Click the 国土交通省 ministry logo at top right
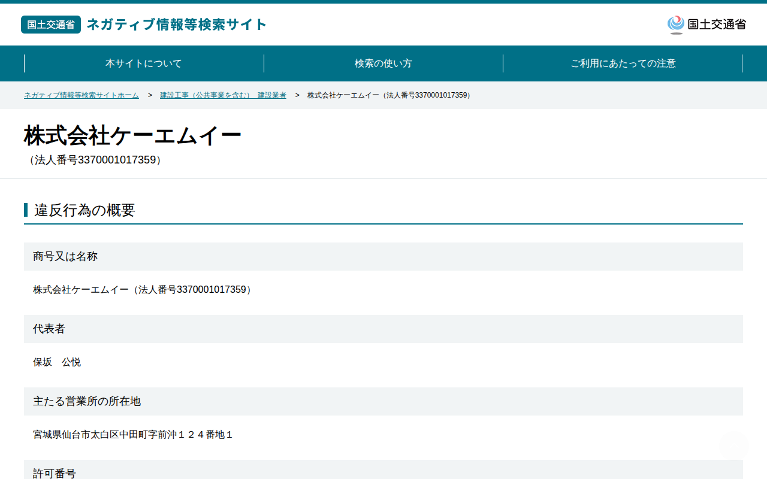The image size is (767, 479). 706,25
